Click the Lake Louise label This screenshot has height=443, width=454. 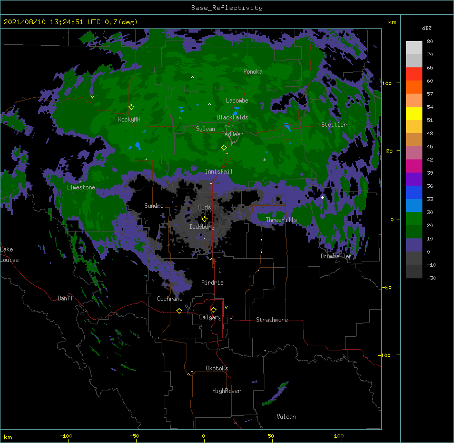[x=9, y=255]
